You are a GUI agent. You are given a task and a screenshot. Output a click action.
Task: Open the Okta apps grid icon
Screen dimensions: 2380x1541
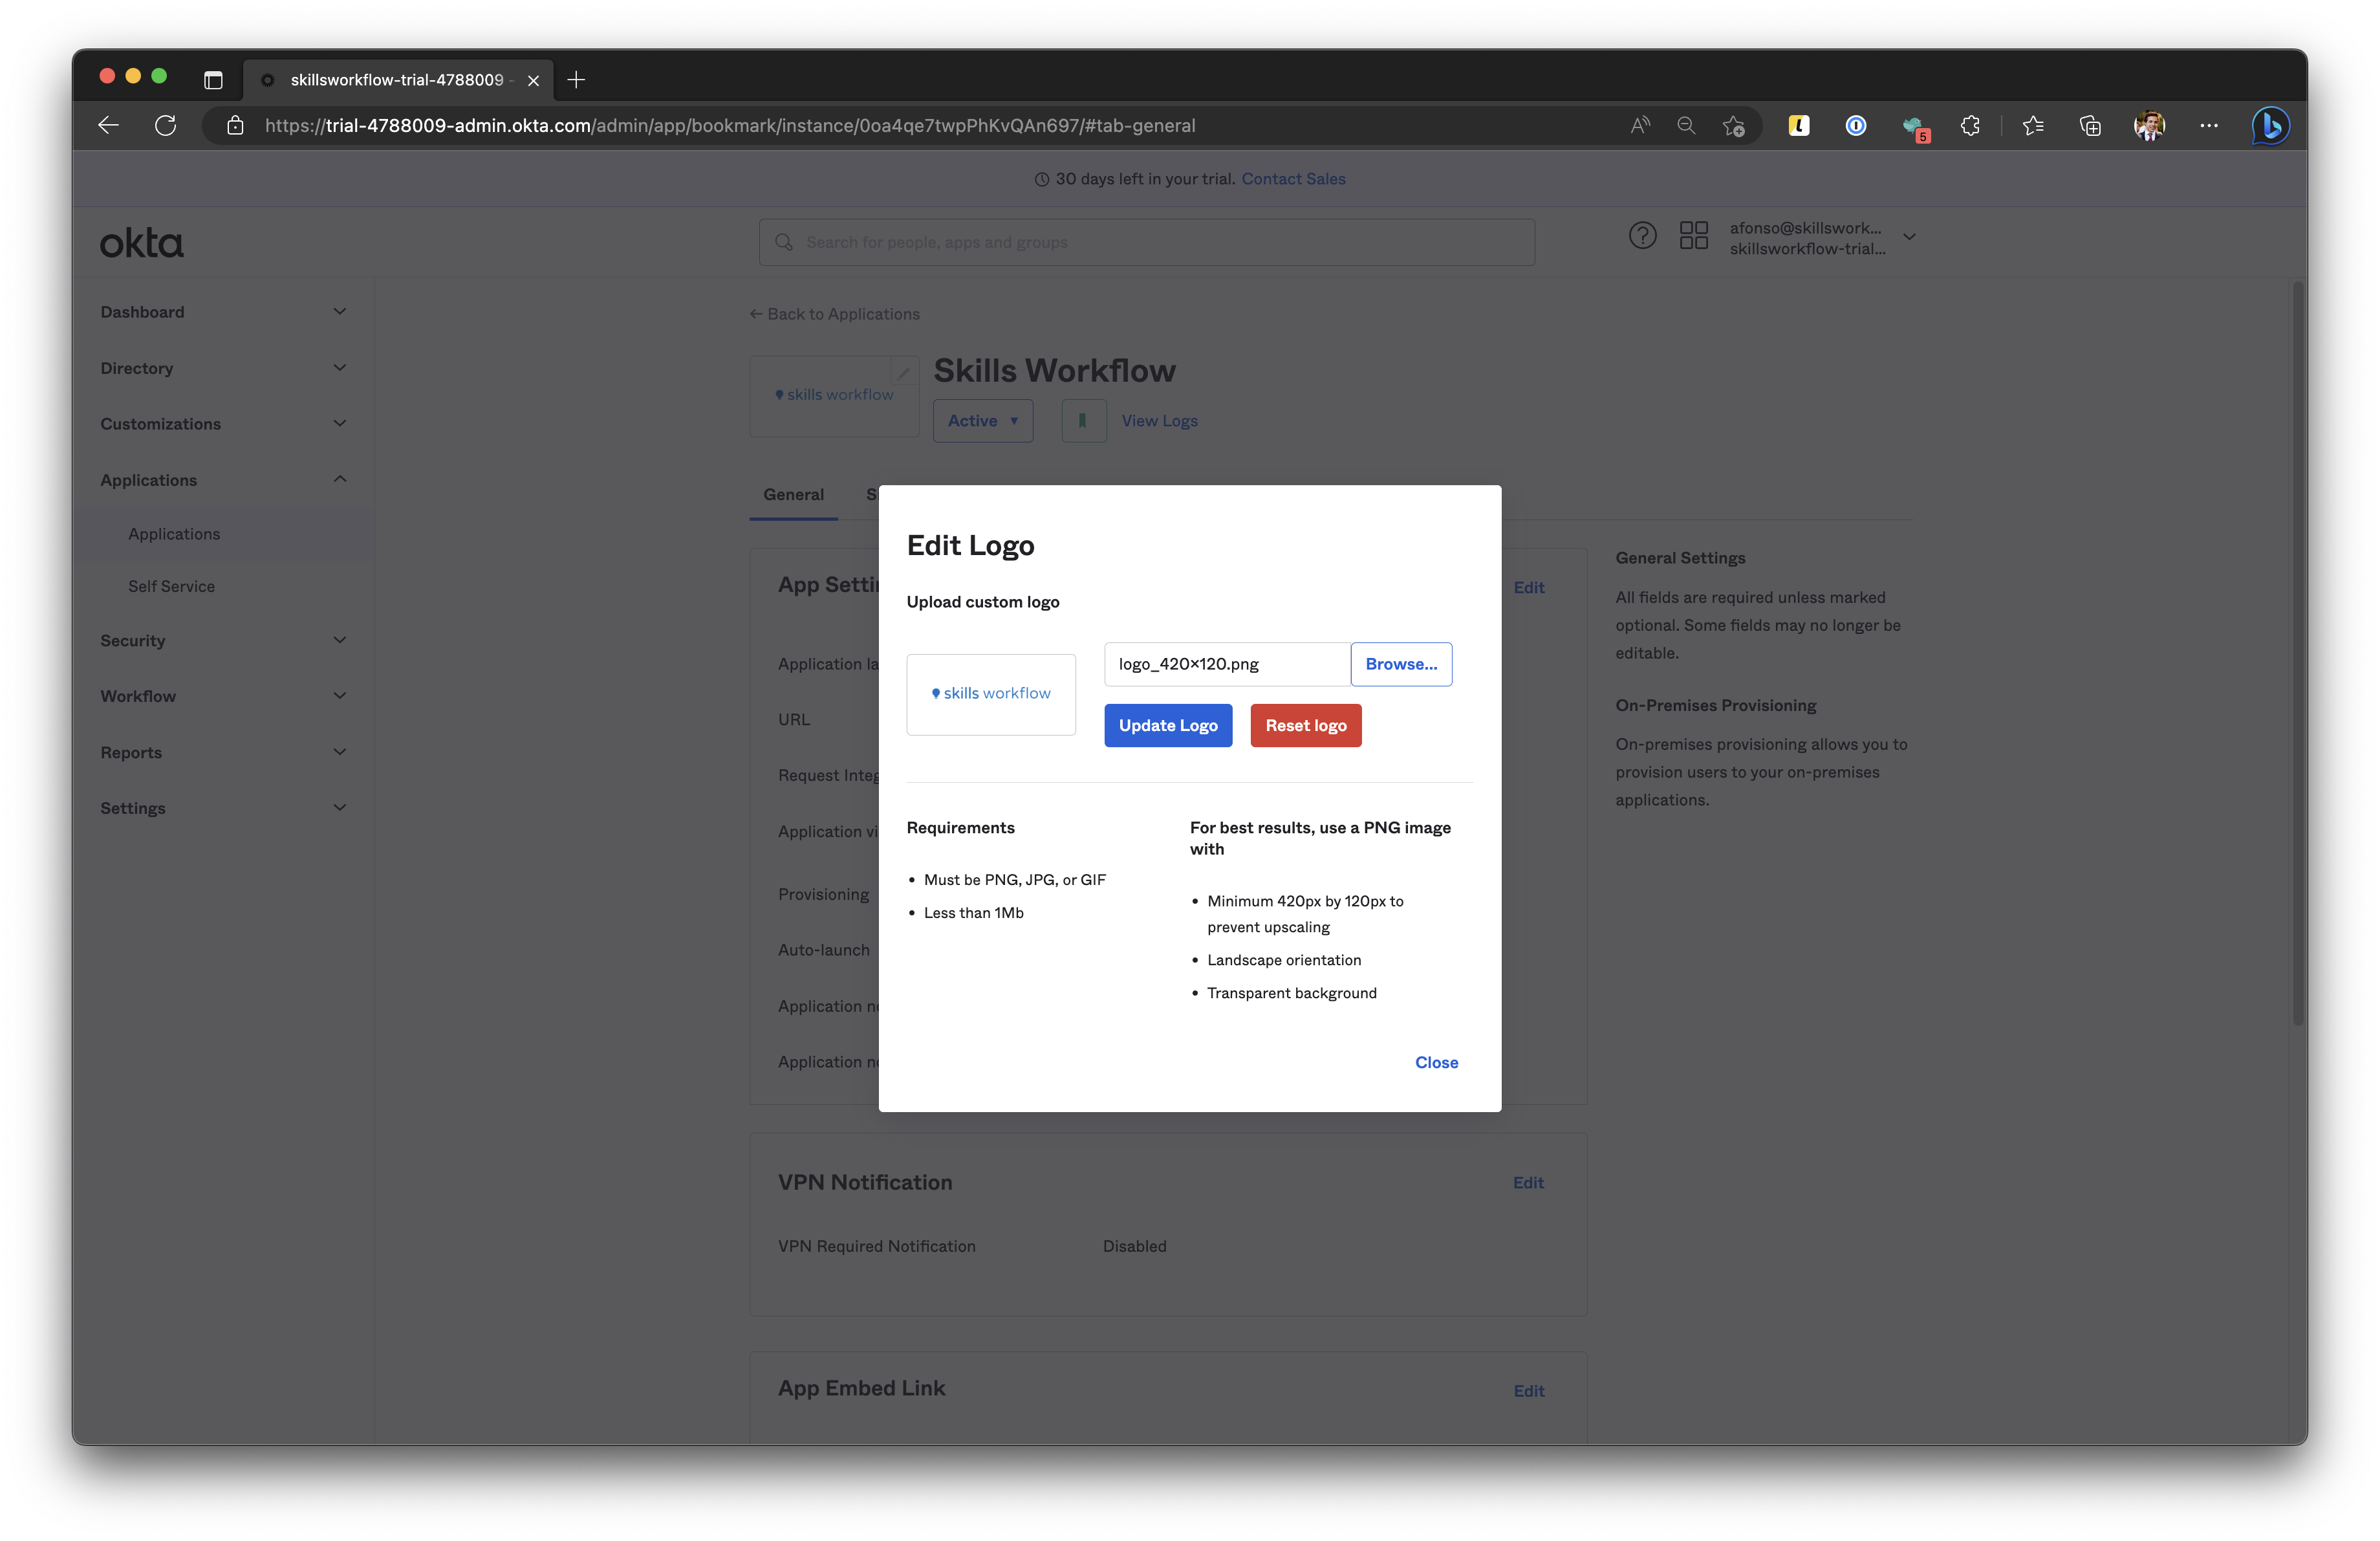point(1694,235)
